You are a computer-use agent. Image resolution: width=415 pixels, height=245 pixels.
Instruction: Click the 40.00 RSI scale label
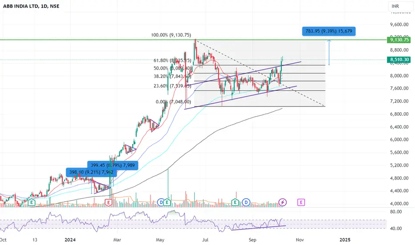coord(396,229)
